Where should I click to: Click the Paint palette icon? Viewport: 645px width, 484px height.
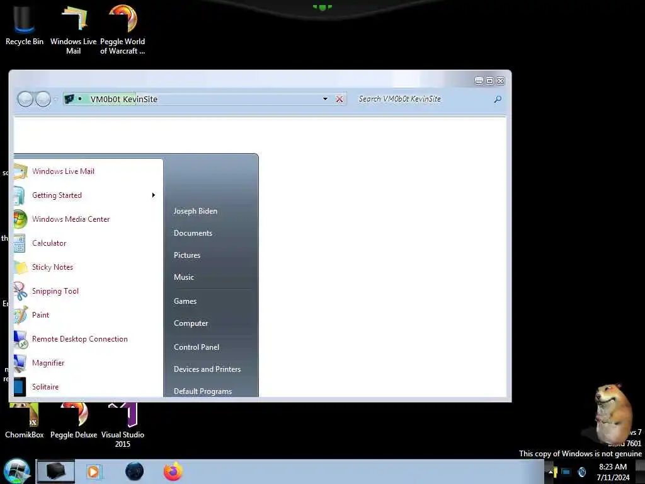20,315
